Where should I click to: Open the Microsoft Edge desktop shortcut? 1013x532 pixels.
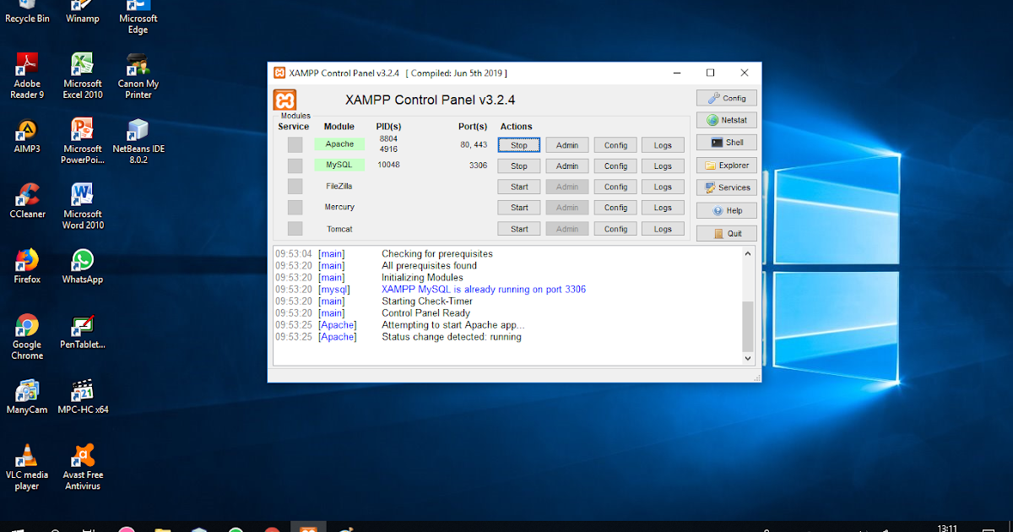click(x=138, y=17)
